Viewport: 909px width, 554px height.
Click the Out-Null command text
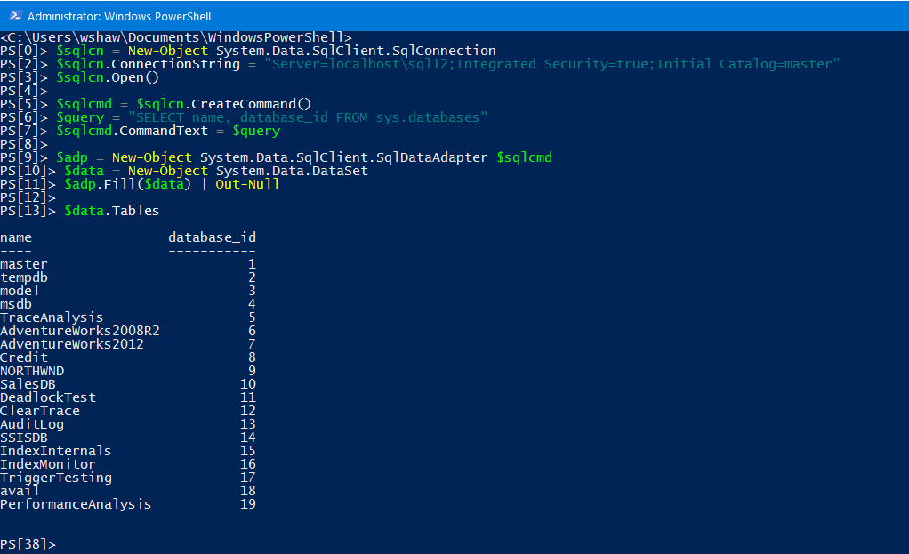247,184
